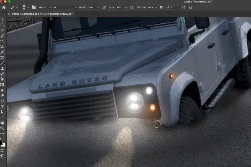Screen dimensions: 251x167
Task: Click the yellow macOS minimize window button
Action: pyautogui.click(x=5, y=1)
